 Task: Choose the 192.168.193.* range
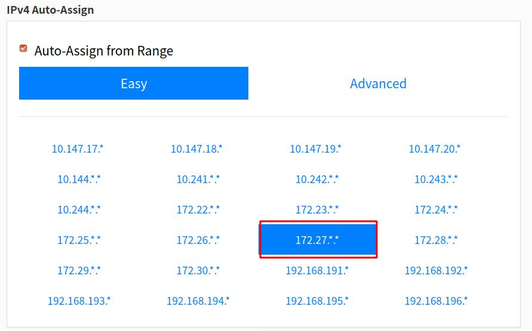79,301
